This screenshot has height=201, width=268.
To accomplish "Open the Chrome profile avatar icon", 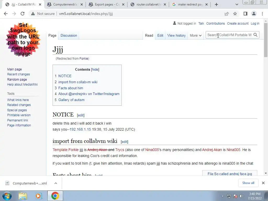I will point(254,14).
